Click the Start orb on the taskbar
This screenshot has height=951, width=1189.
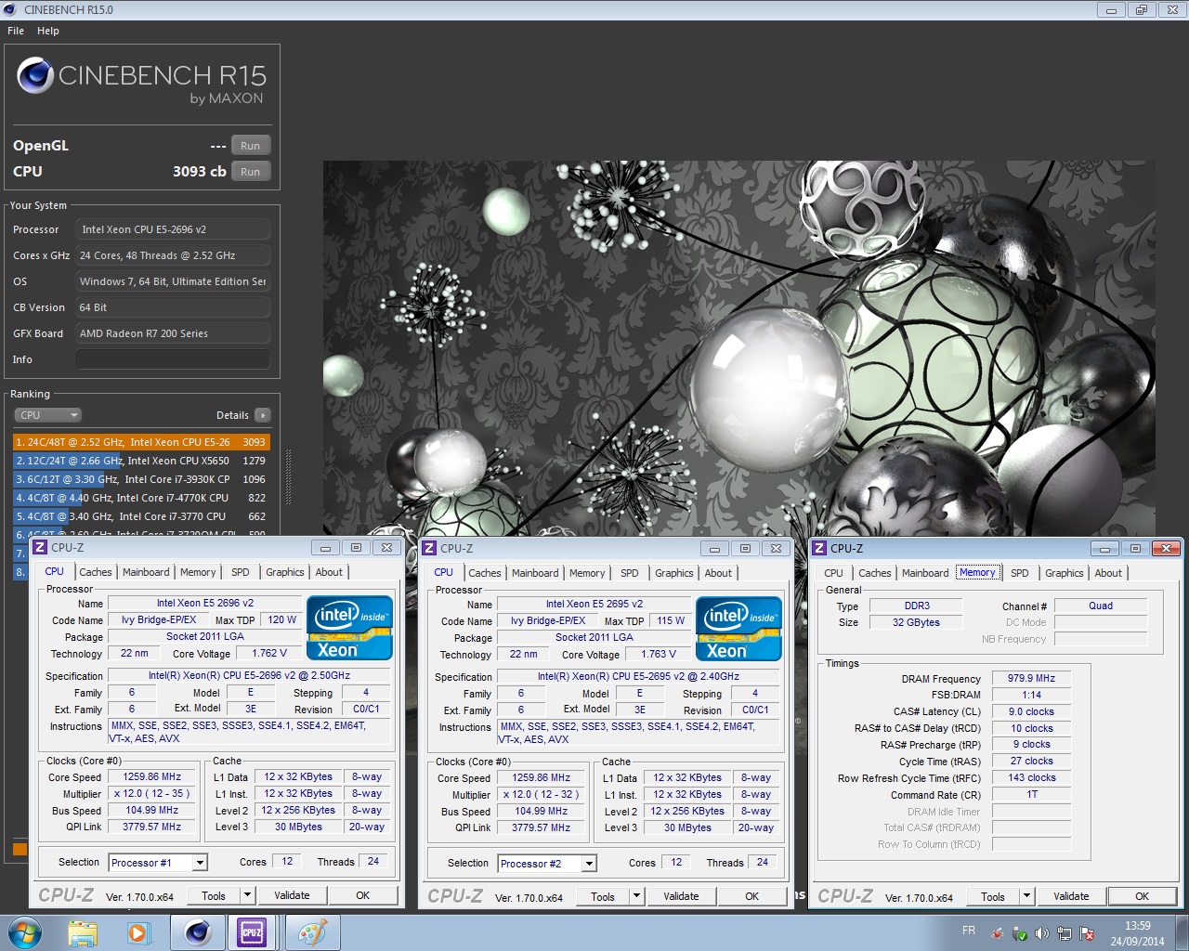tap(25, 932)
